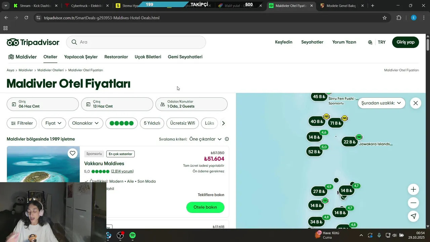Close the map with X button

[416, 103]
